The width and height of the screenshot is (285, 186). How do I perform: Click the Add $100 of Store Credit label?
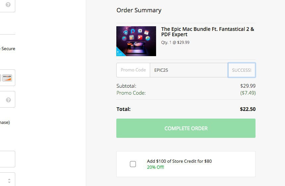click(x=179, y=161)
